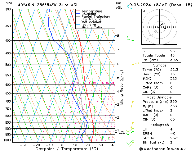Click the 2 km altitude tick label
Image resolution: width=195 pixels, height=151 pixels.
(118, 117)
